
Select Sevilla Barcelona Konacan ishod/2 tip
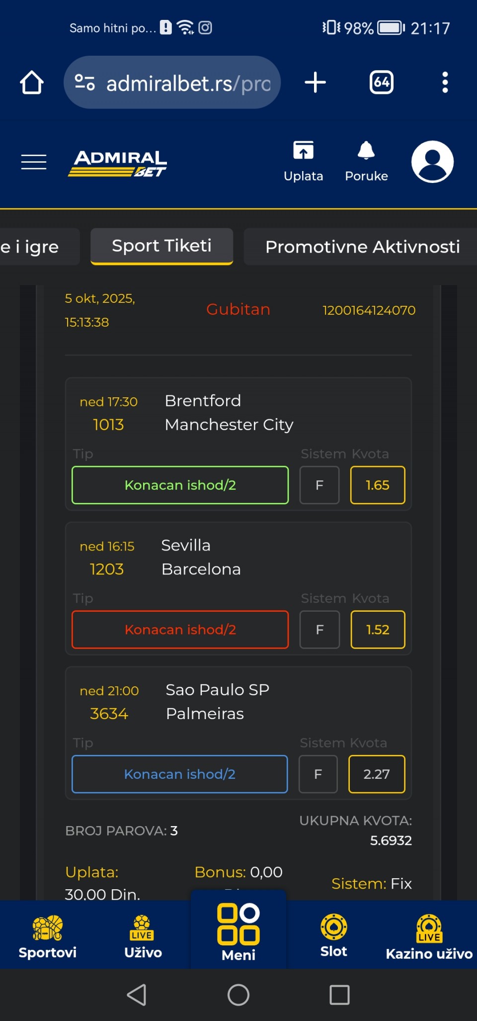(x=180, y=630)
